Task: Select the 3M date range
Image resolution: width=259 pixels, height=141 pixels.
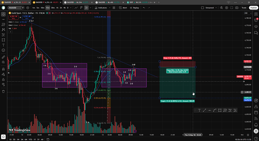Action: [x=22, y=139]
